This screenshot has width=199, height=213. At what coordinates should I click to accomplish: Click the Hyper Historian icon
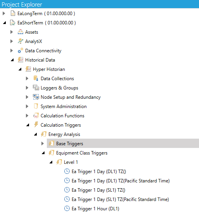[x=28, y=69]
